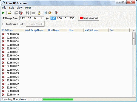Sort by Host Name column header
Screen dimensions: 137x102
tap(58, 30)
